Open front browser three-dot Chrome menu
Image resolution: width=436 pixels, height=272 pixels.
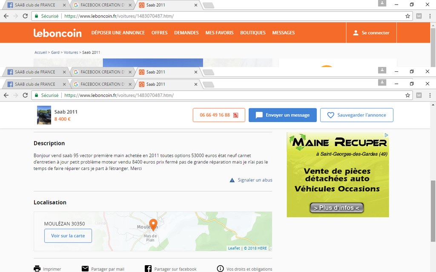(430, 95)
